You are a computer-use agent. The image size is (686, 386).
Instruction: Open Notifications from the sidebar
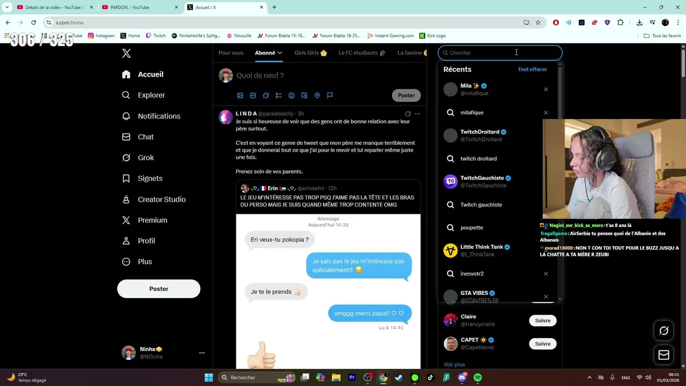[x=151, y=116]
